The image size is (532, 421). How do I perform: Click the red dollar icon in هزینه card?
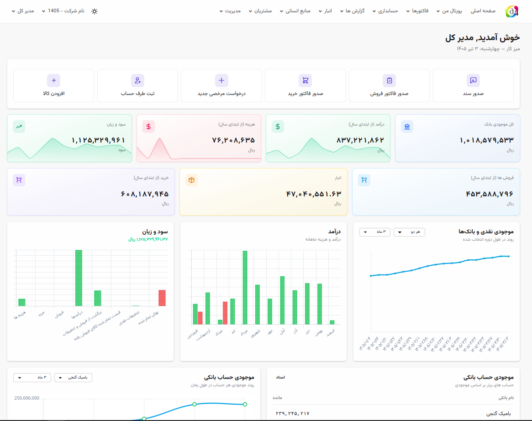click(148, 126)
